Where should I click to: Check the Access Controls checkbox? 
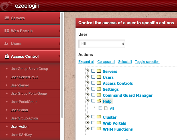pos(93,83)
